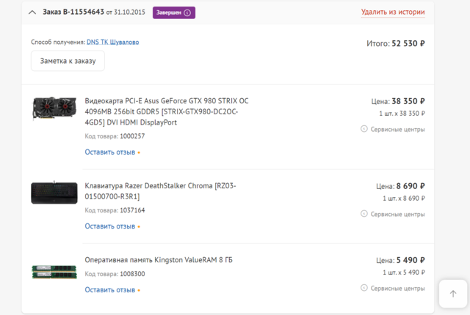Click the info icon in the Завершен badge
This screenshot has height=315, width=470.
(x=187, y=12)
